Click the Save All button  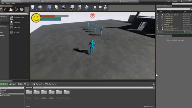22,84
